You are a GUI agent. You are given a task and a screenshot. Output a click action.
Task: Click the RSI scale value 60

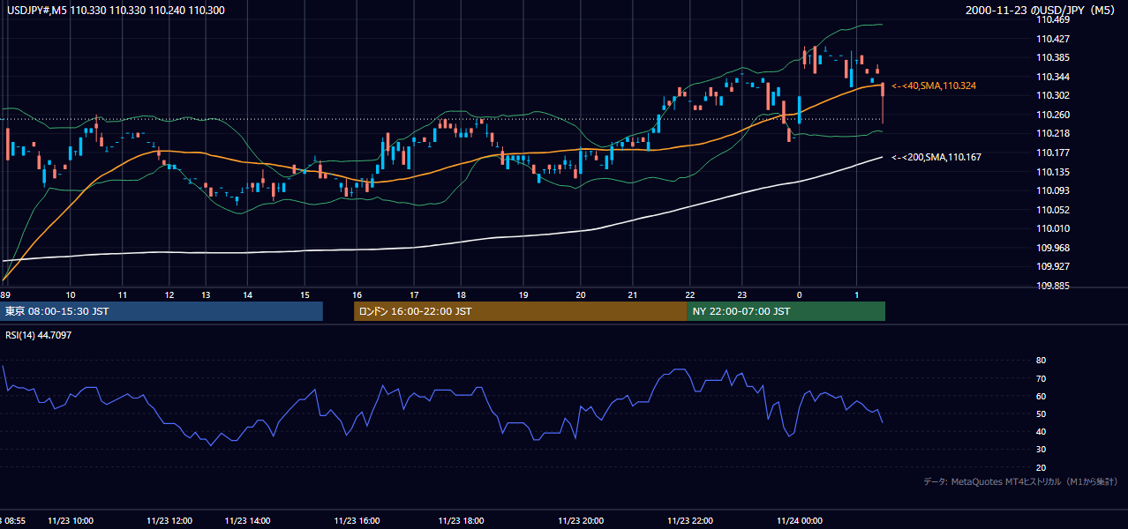(x=1041, y=396)
